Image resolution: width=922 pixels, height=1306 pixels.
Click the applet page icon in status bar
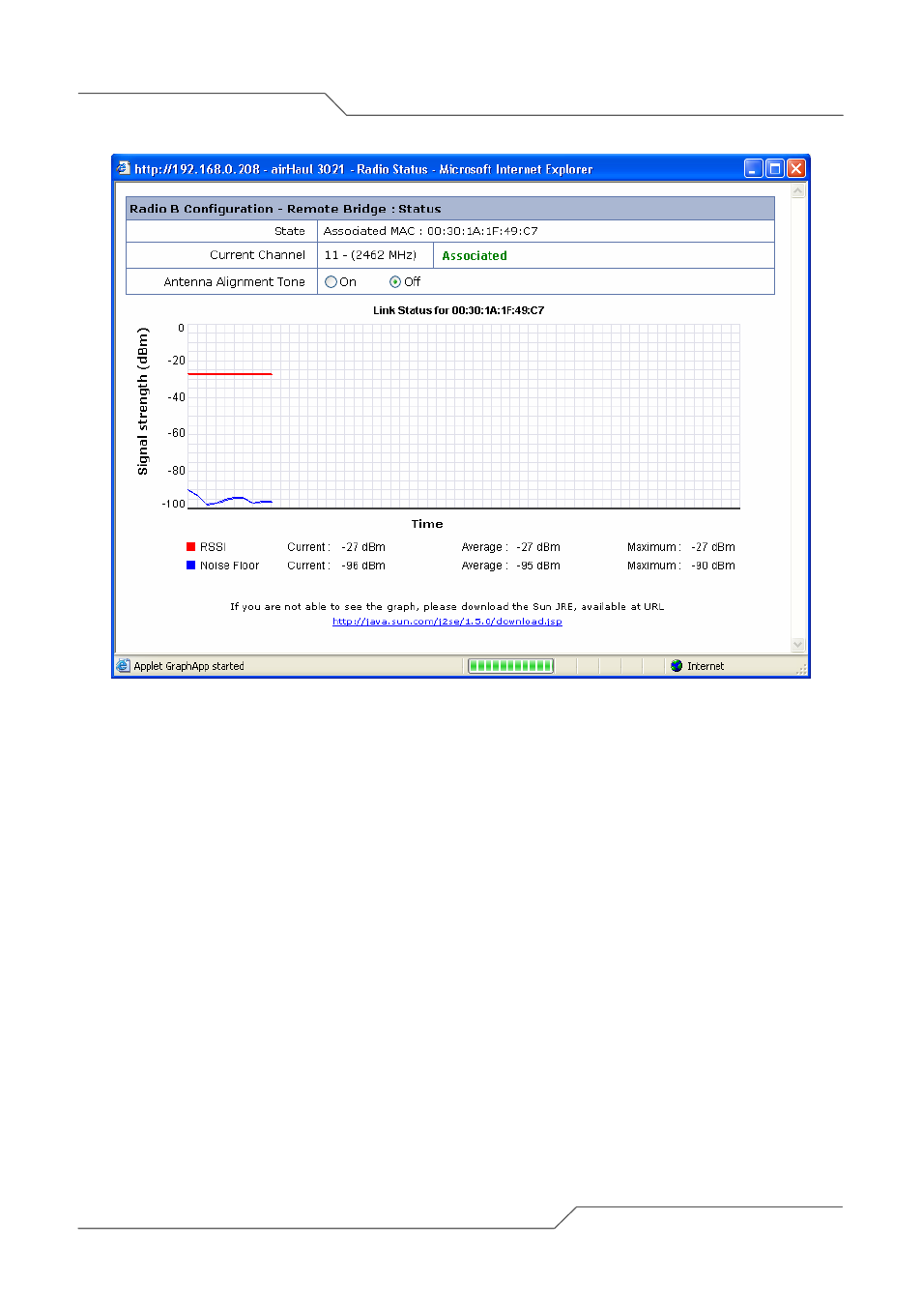pyautogui.click(x=123, y=666)
